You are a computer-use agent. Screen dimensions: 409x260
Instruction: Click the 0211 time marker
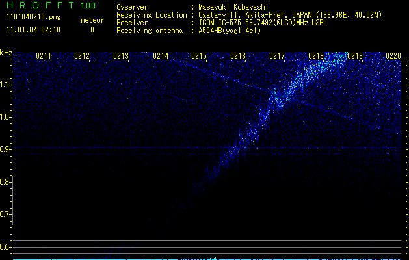[44, 56]
